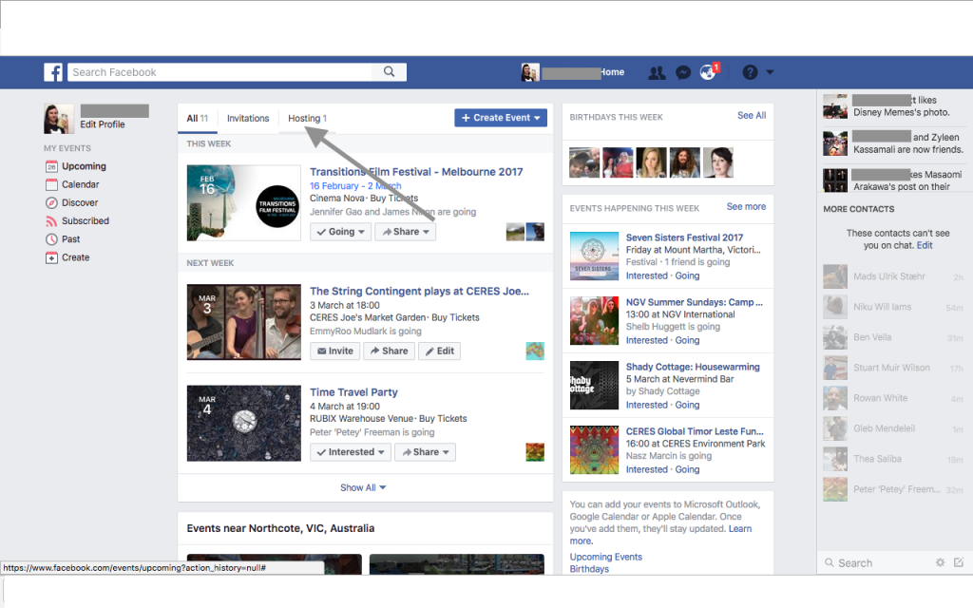Open the Help question mark icon

click(x=751, y=72)
